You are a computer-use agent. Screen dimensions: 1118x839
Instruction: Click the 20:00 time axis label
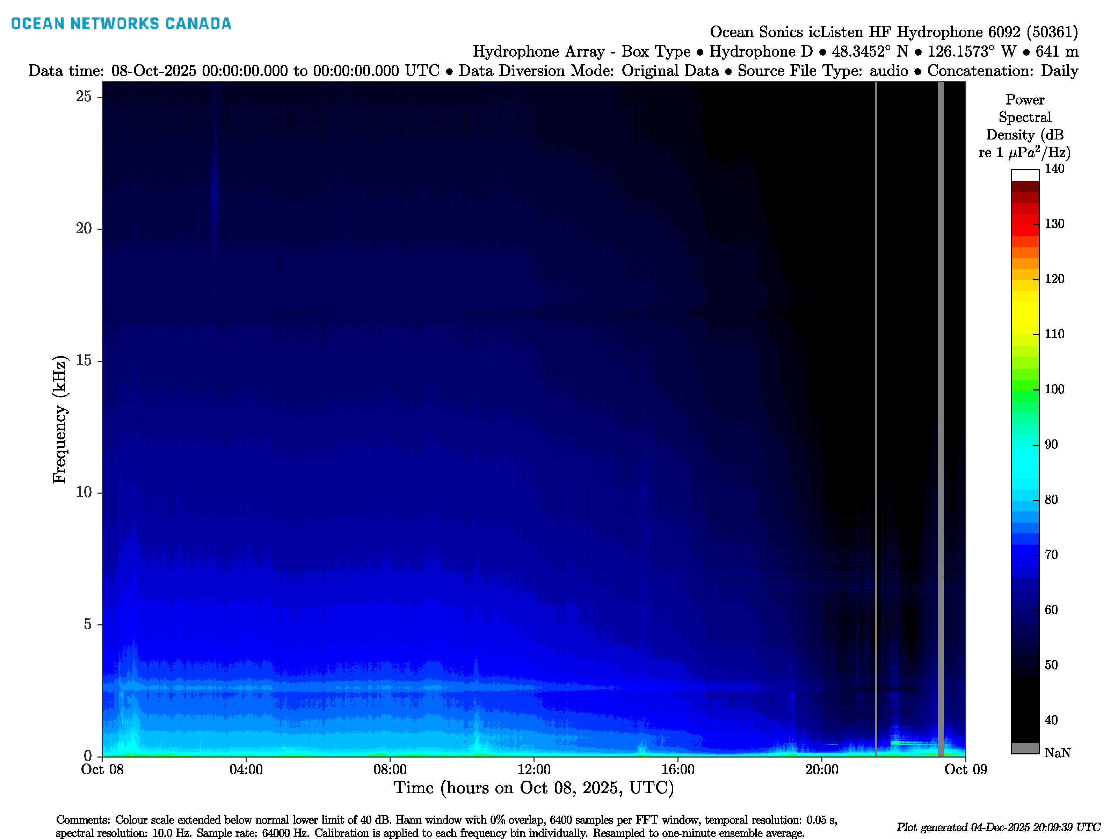pyautogui.click(x=822, y=770)
